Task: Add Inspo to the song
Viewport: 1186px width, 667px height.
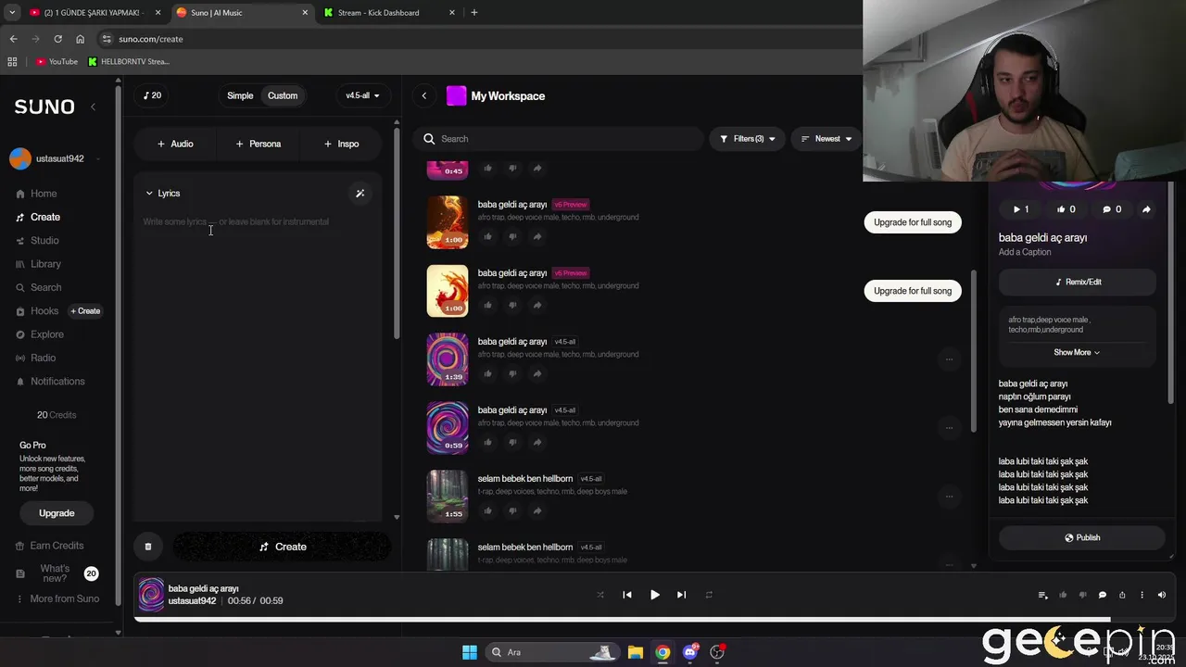Action: (342, 144)
